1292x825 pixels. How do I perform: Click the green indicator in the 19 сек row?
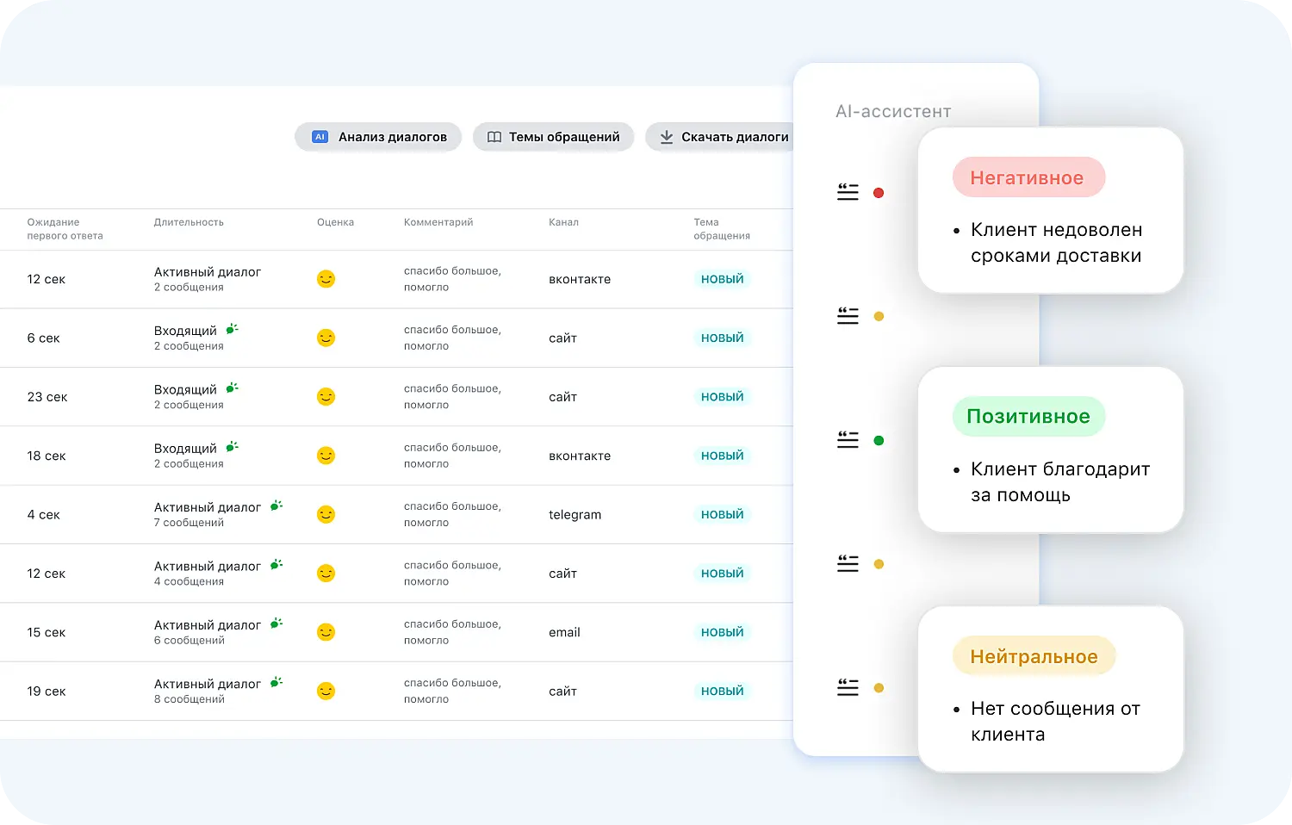[276, 682]
